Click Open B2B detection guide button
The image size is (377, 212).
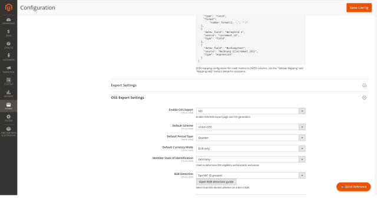tap(216, 182)
